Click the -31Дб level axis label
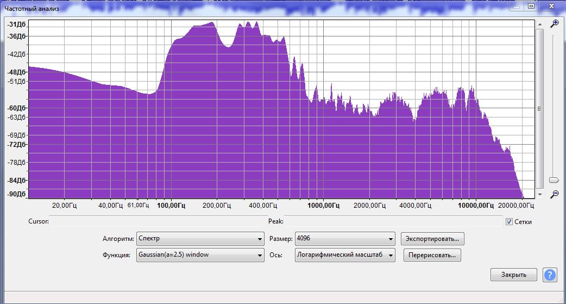Screen dimensions: 566x304 [17, 24]
